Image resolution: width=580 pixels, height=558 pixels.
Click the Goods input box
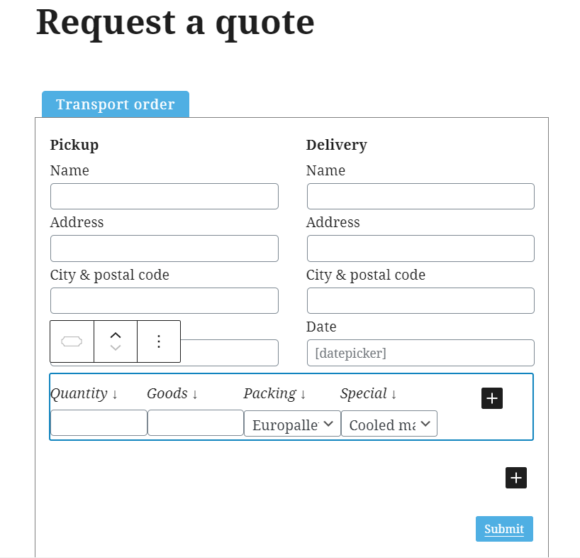(196, 423)
